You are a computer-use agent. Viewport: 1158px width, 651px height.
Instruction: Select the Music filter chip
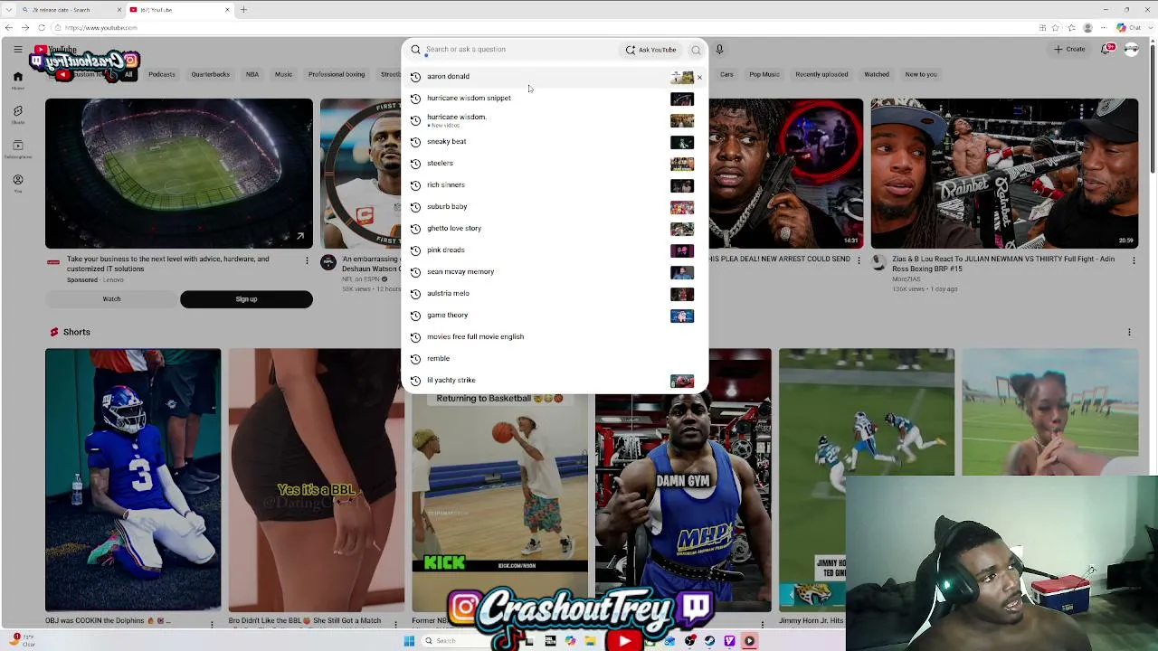click(x=283, y=75)
